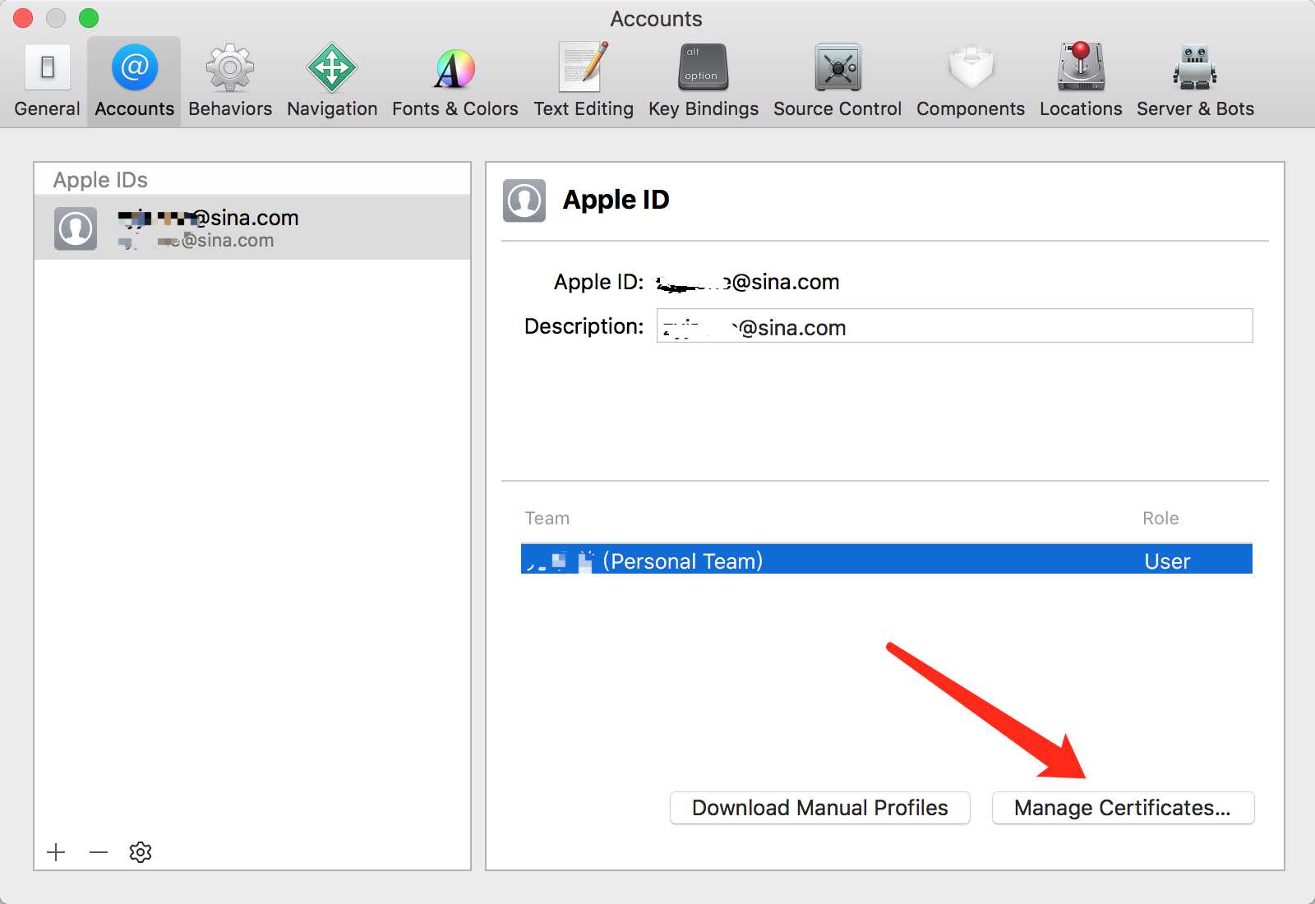Open the Text Editing preferences
The width and height of the screenshot is (1315, 904).
coord(584,81)
